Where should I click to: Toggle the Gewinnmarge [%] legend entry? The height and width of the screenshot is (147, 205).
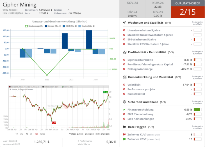(x=34, y=26)
